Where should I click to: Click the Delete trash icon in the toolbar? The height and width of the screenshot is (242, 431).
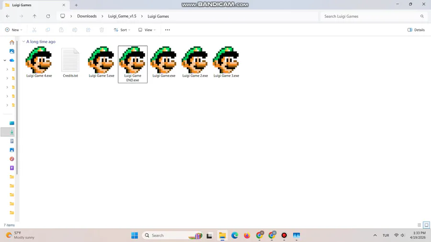[102, 30]
